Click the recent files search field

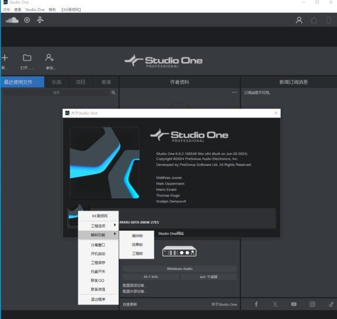point(56,93)
